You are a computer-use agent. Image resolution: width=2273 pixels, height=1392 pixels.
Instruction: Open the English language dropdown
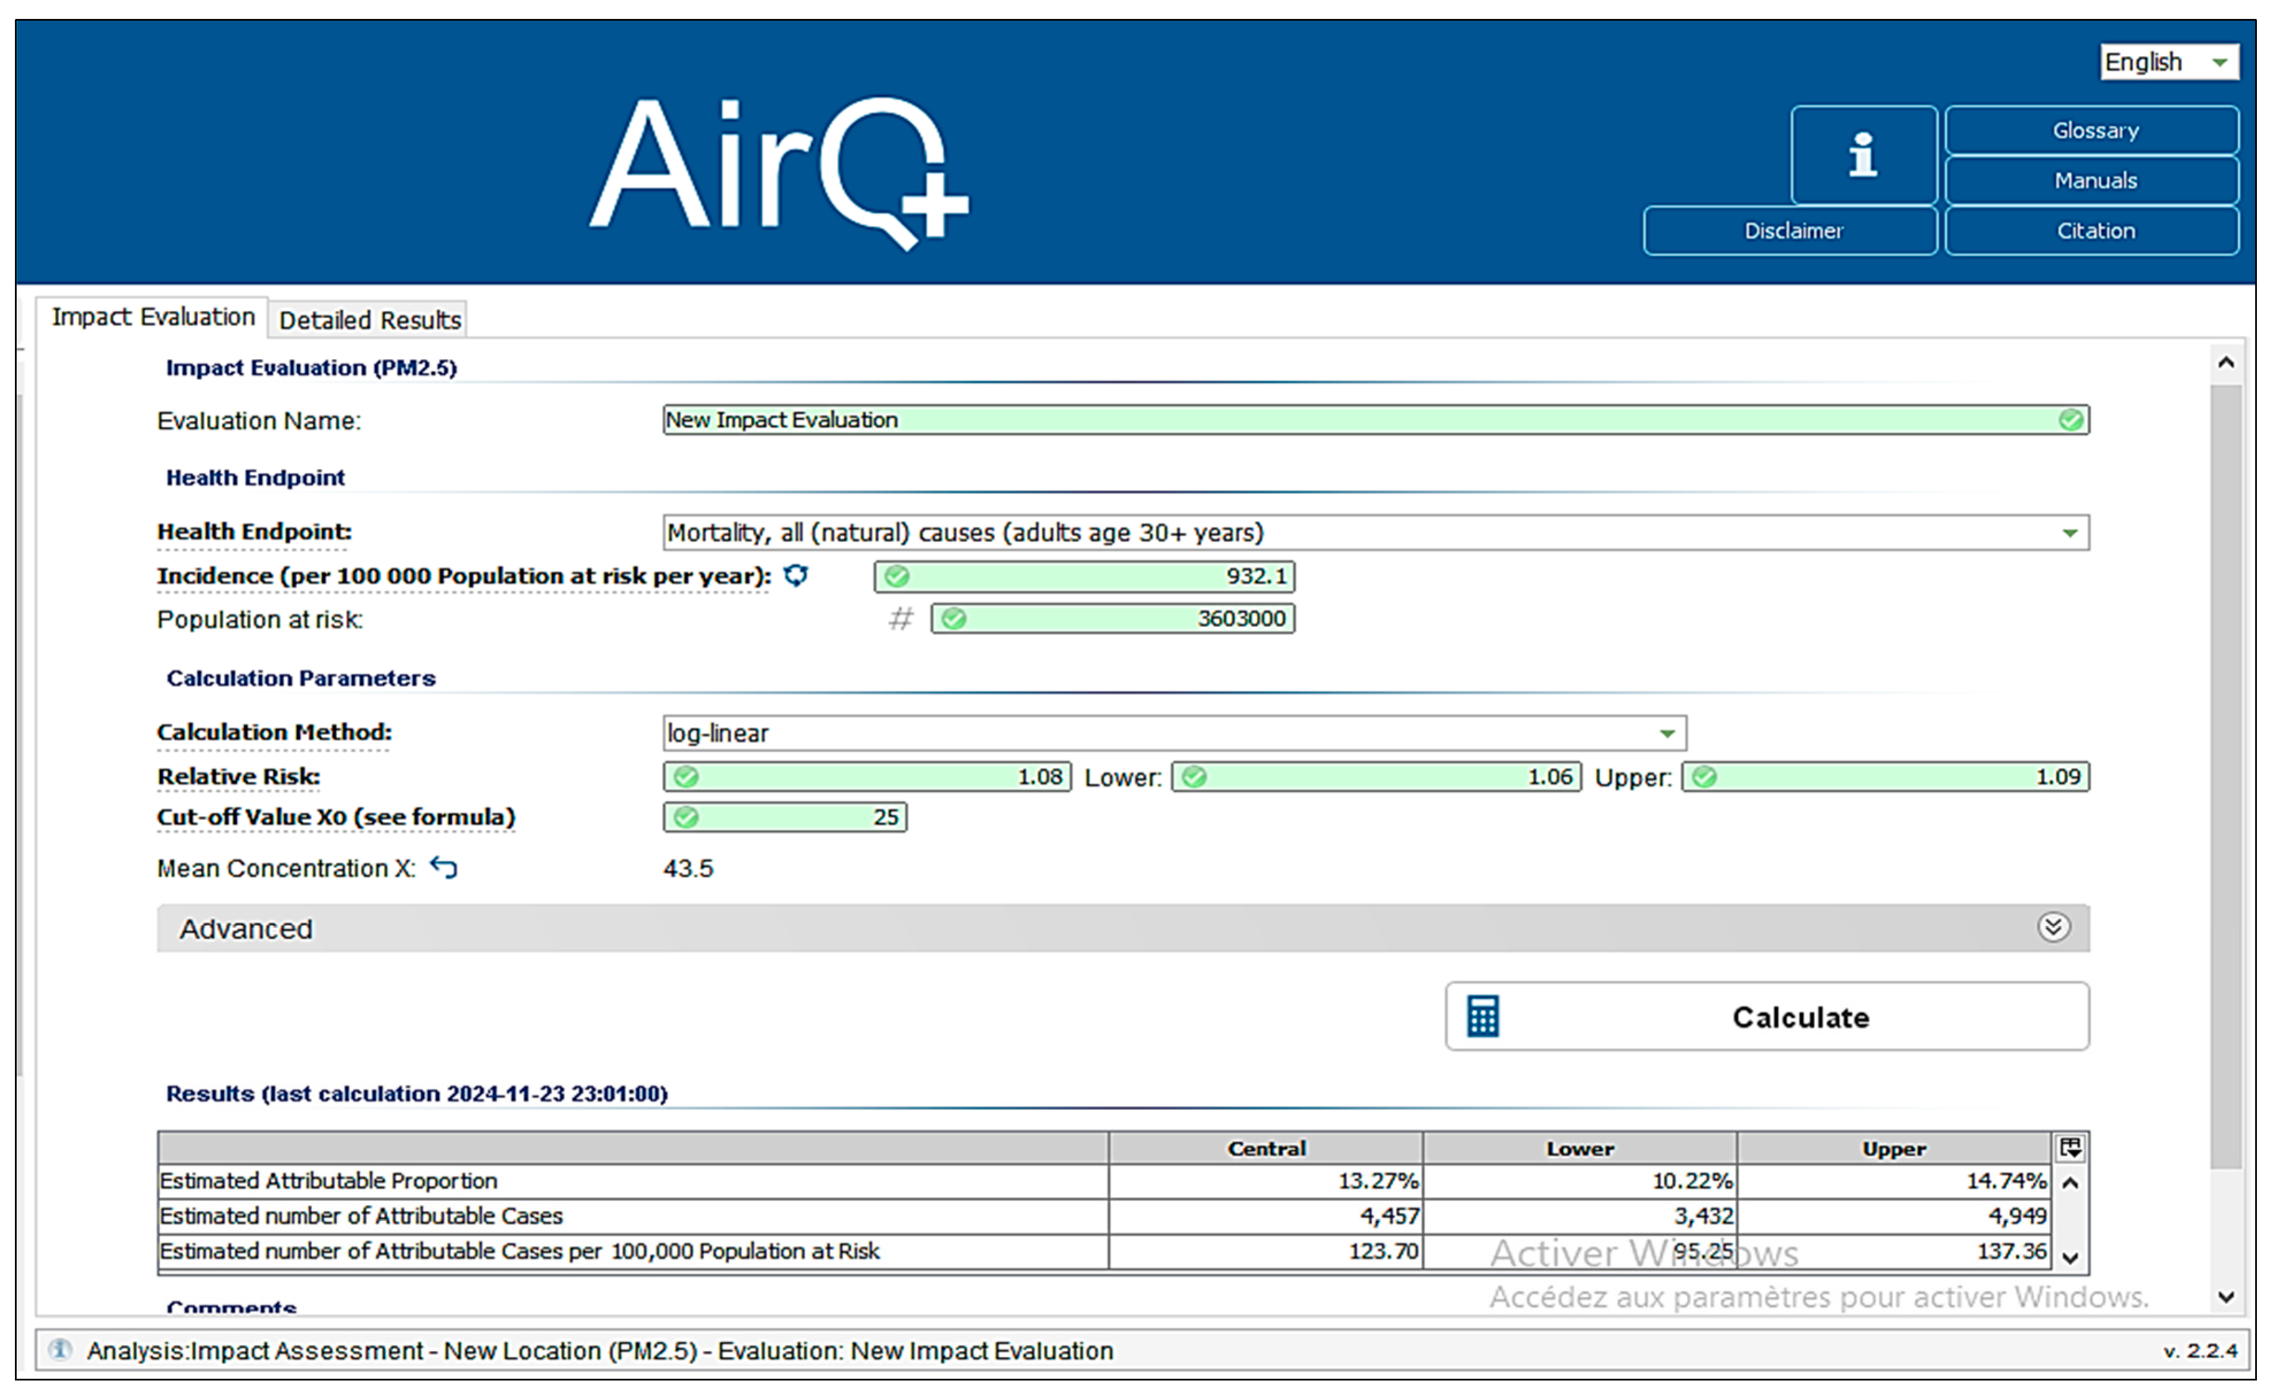pyautogui.click(x=2168, y=62)
